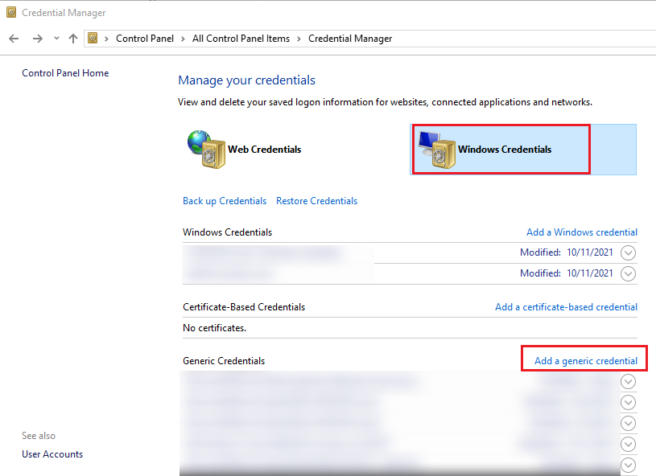Screen dimensions: 656x476
Task: Open User Accounts from See also
Action: click(x=52, y=453)
